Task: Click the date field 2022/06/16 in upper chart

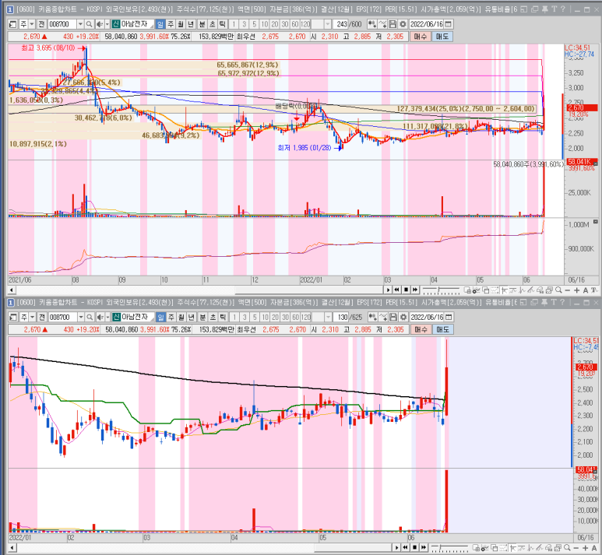Action: pyautogui.click(x=427, y=24)
